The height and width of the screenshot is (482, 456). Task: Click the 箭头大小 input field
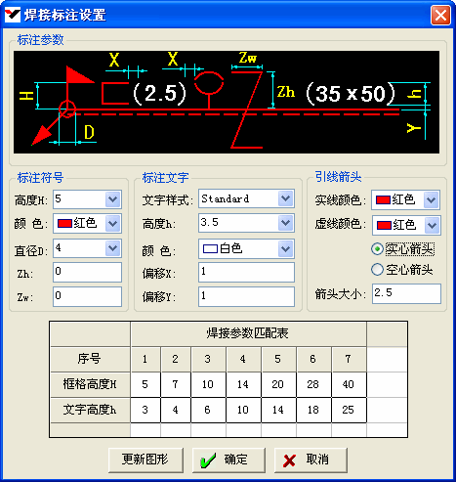tap(406, 293)
